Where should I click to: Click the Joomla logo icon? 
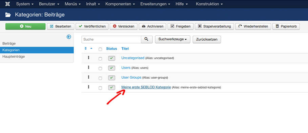tap(8, 4)
